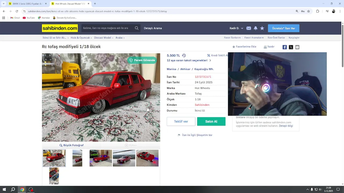344x193 pixels.
Task: Click browser back arrow
Action: coord(4,11)
